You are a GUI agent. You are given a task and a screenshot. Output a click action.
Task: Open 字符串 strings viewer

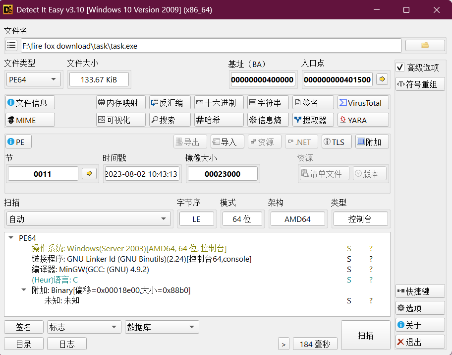268,103
